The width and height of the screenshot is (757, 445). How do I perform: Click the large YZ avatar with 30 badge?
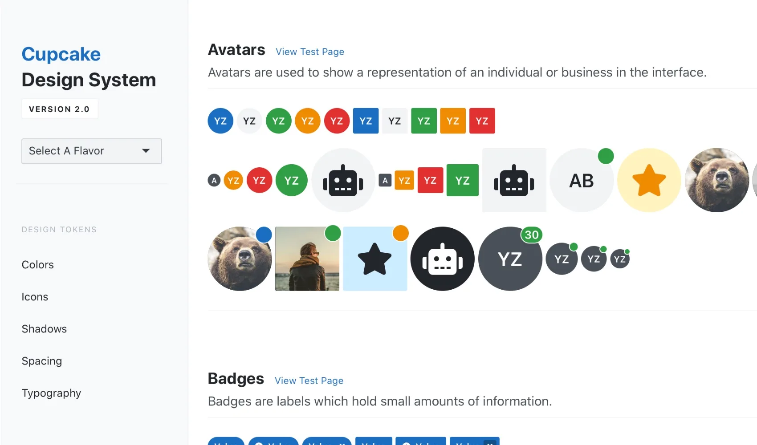[x=510, y=259]
